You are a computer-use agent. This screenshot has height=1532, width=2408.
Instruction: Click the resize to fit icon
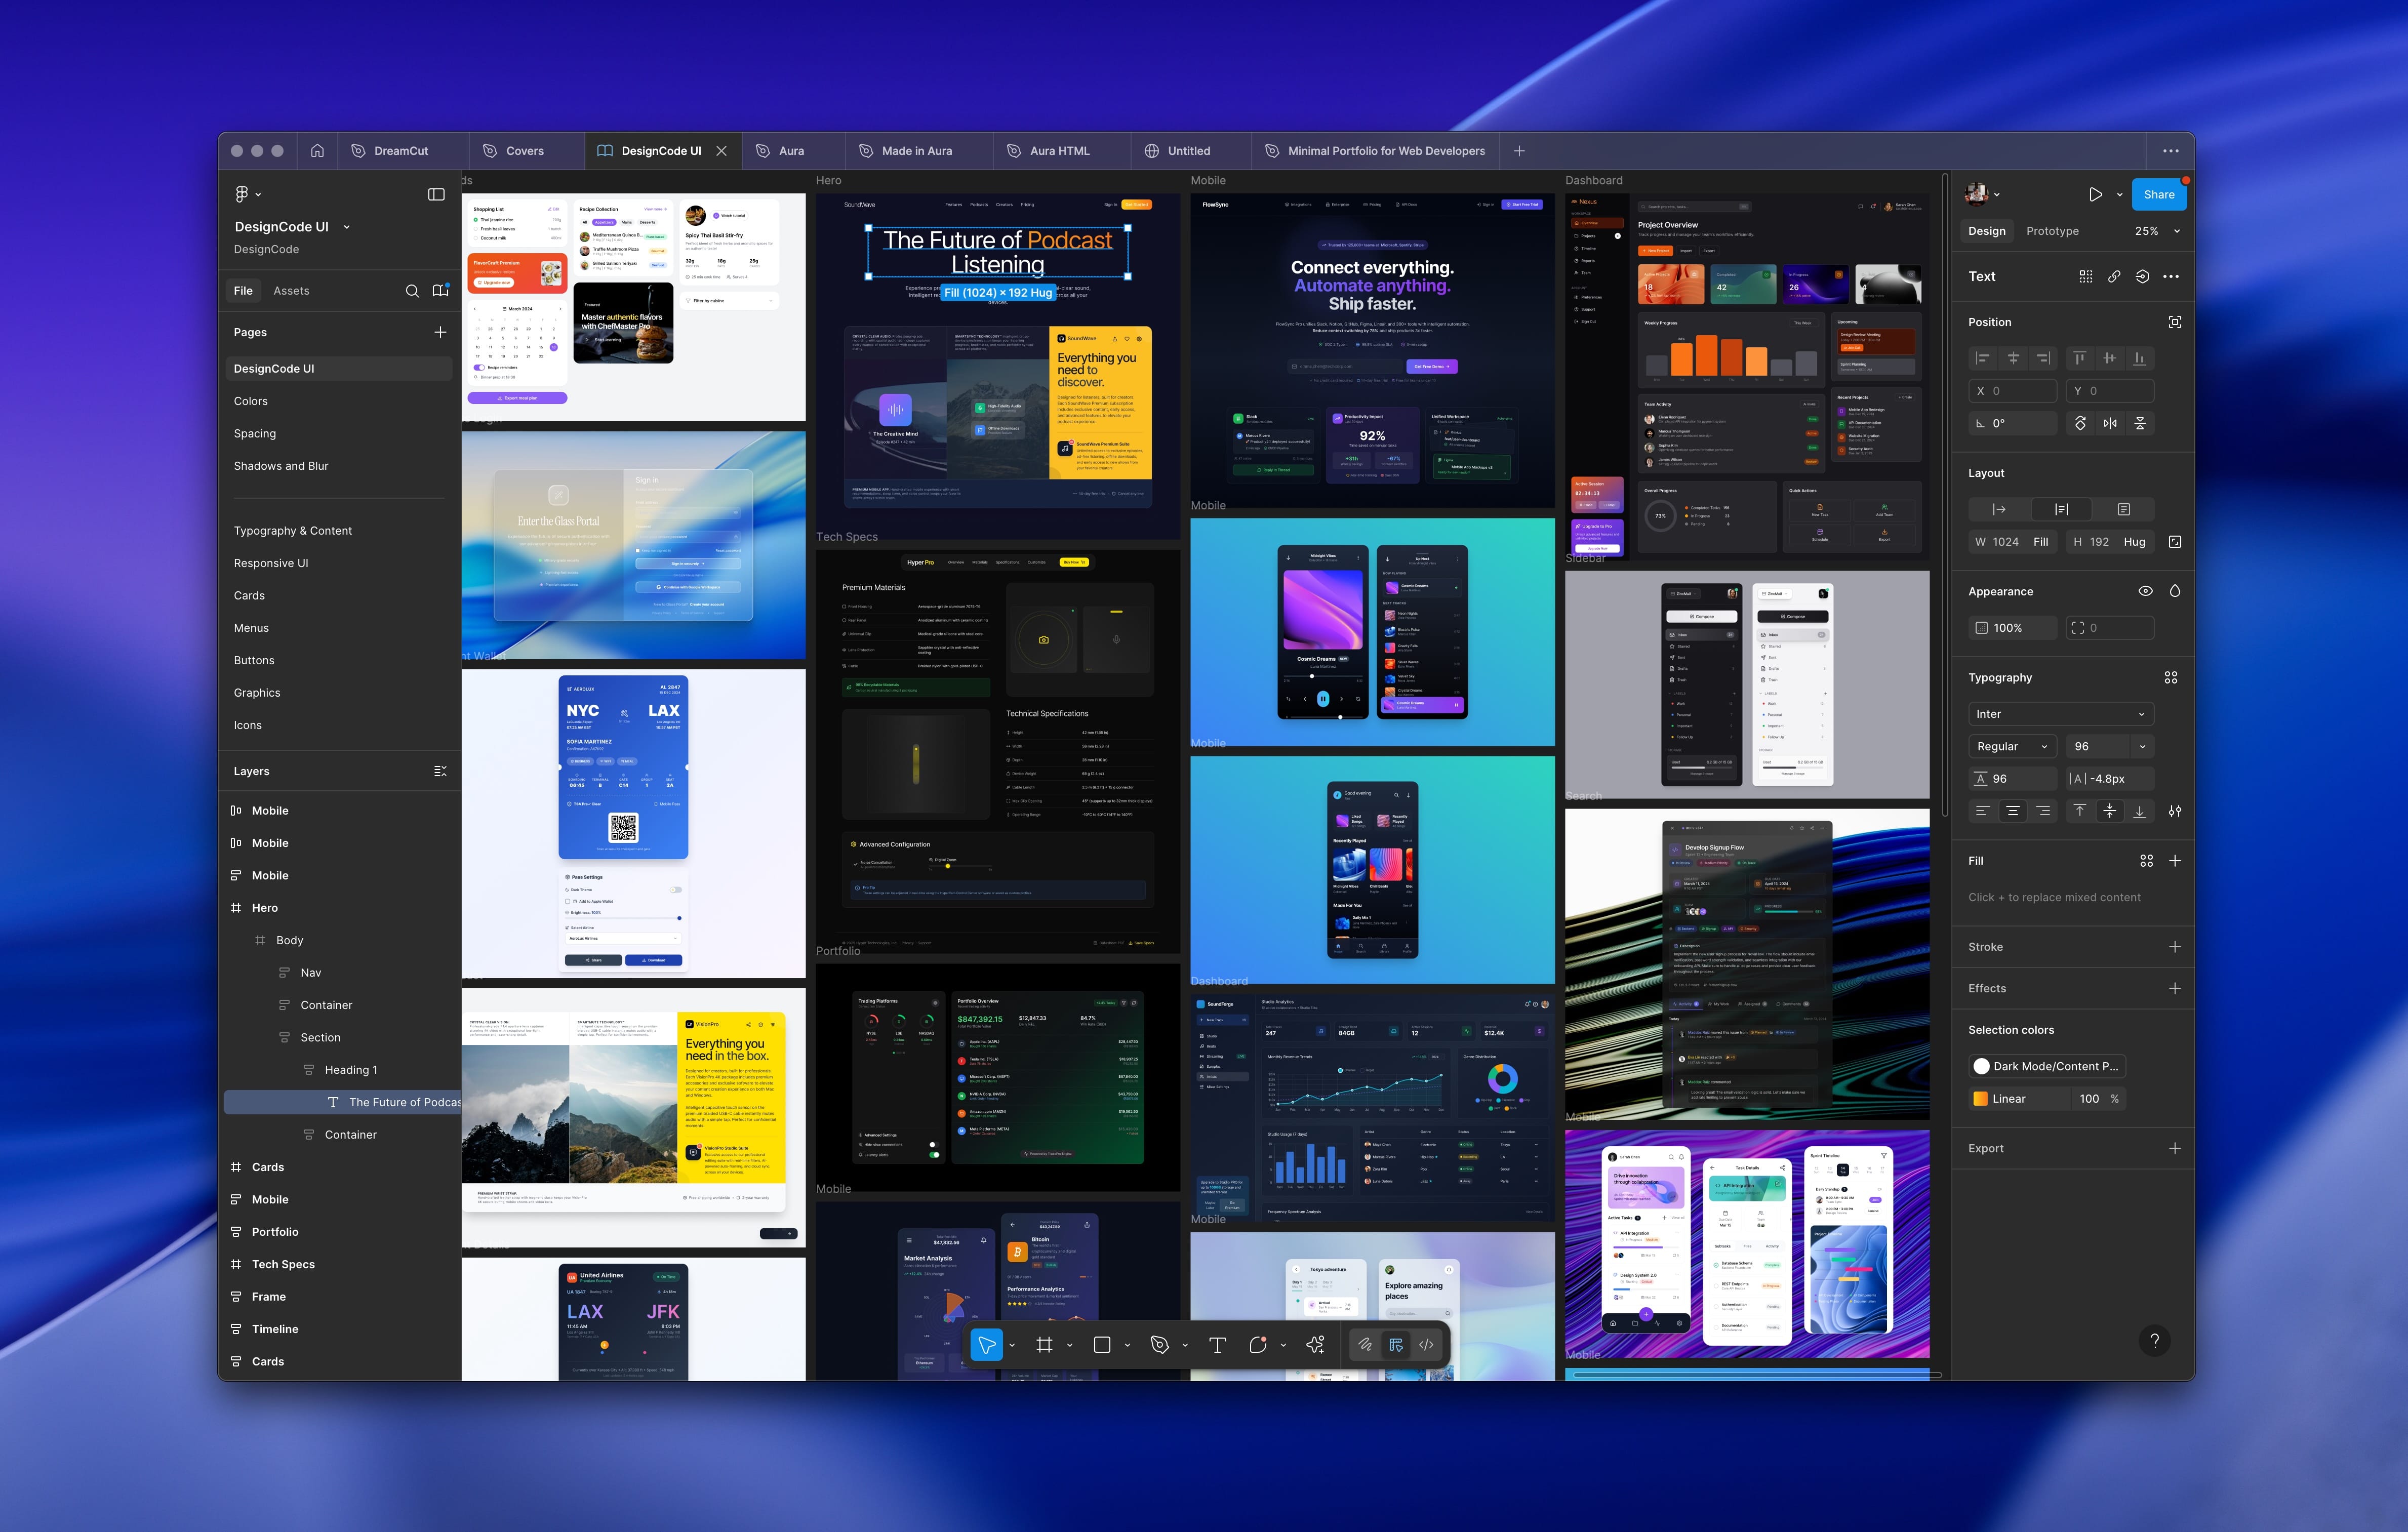coord(2175,542)
